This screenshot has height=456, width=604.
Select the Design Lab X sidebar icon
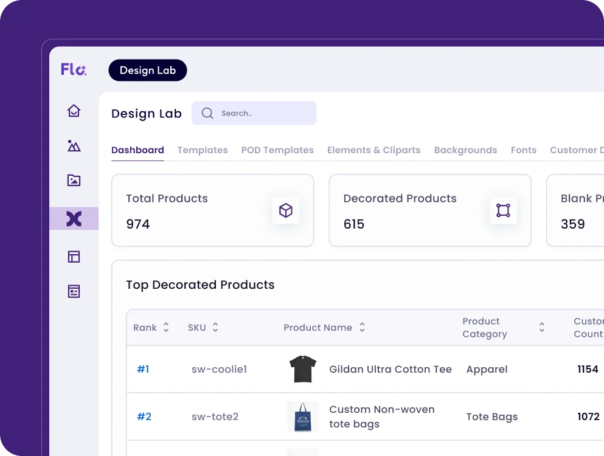pos(74,218)
